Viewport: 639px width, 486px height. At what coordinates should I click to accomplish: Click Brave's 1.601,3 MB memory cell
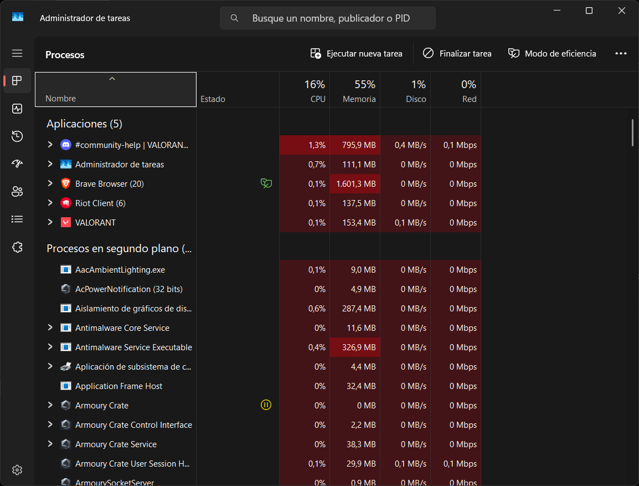coord(355,183)
